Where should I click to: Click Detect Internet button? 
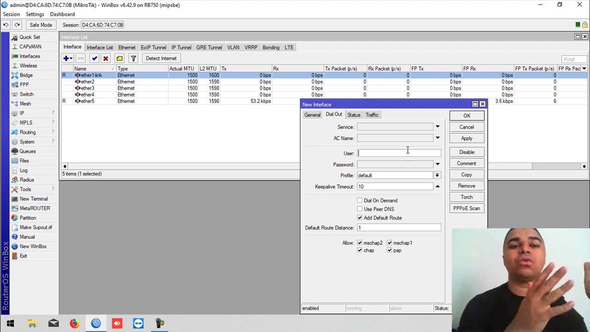coord(161,59)
